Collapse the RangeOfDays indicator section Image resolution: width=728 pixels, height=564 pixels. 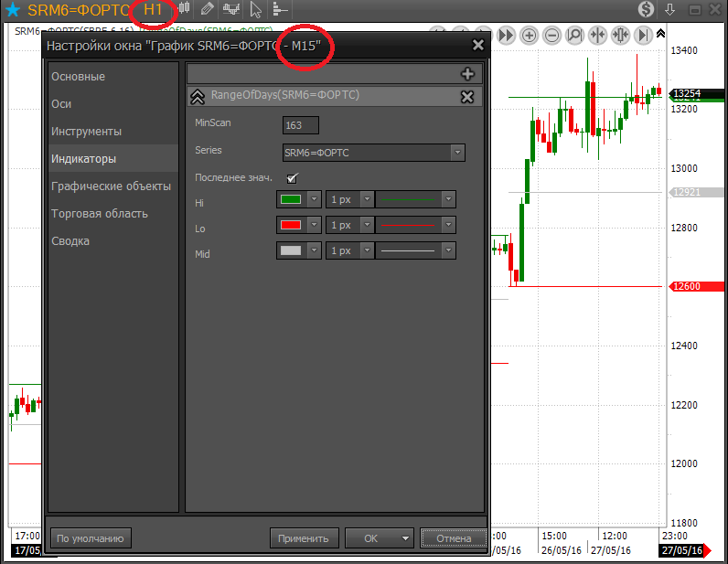[x=198, y=97]
